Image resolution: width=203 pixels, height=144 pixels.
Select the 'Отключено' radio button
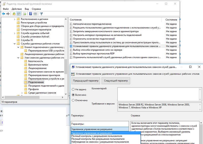tap(73, 100)
